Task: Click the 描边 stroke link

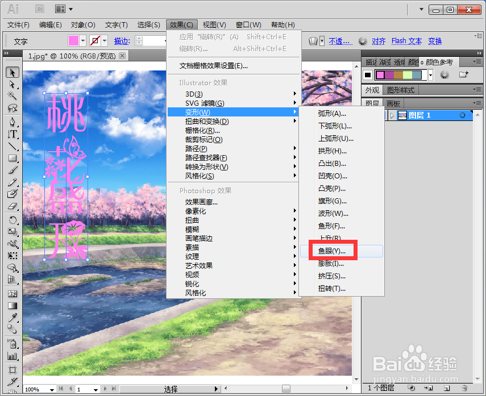Action: coord(122,41)
